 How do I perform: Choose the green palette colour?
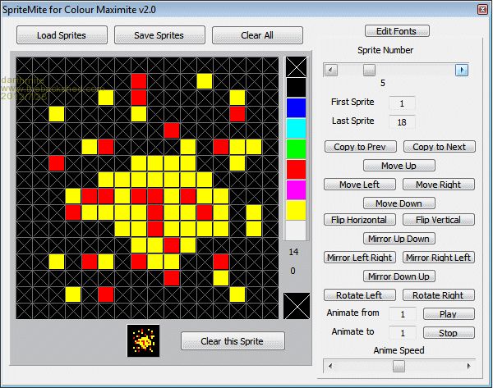click(296, 148)
